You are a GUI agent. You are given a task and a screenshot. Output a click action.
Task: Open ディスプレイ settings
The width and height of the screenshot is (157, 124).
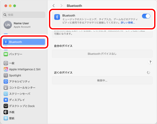[24, 100]
